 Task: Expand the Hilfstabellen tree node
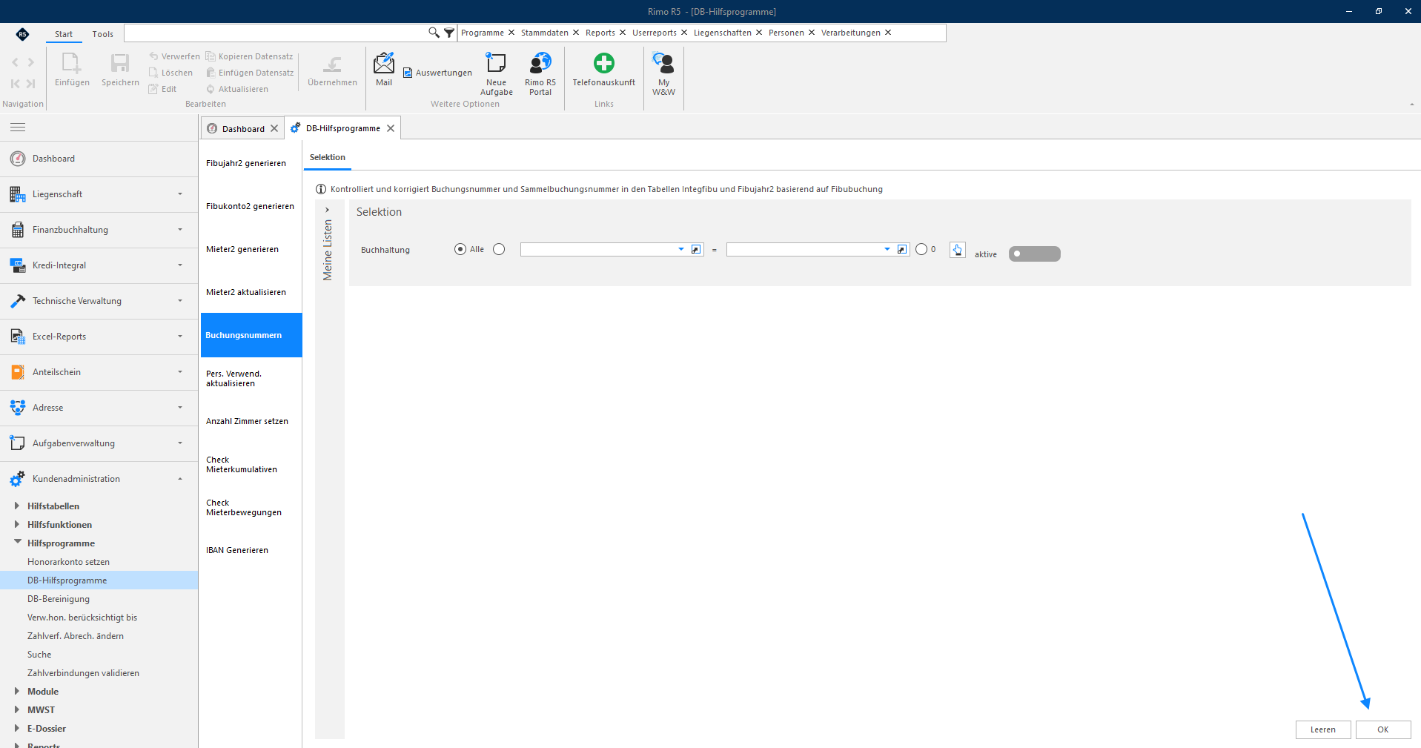click(x=17, y=506)
